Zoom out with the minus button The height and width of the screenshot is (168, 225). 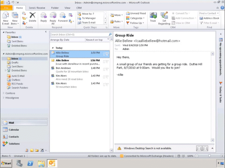pyautogui.click(x=197, y=156)
